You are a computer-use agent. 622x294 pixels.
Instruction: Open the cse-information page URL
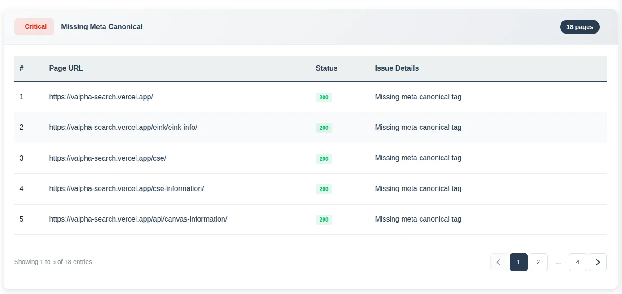tap(127, 188)
